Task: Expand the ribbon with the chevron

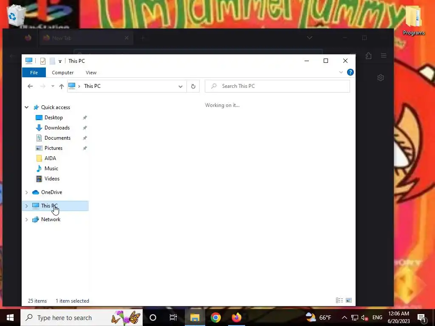Action: (341, 72)
